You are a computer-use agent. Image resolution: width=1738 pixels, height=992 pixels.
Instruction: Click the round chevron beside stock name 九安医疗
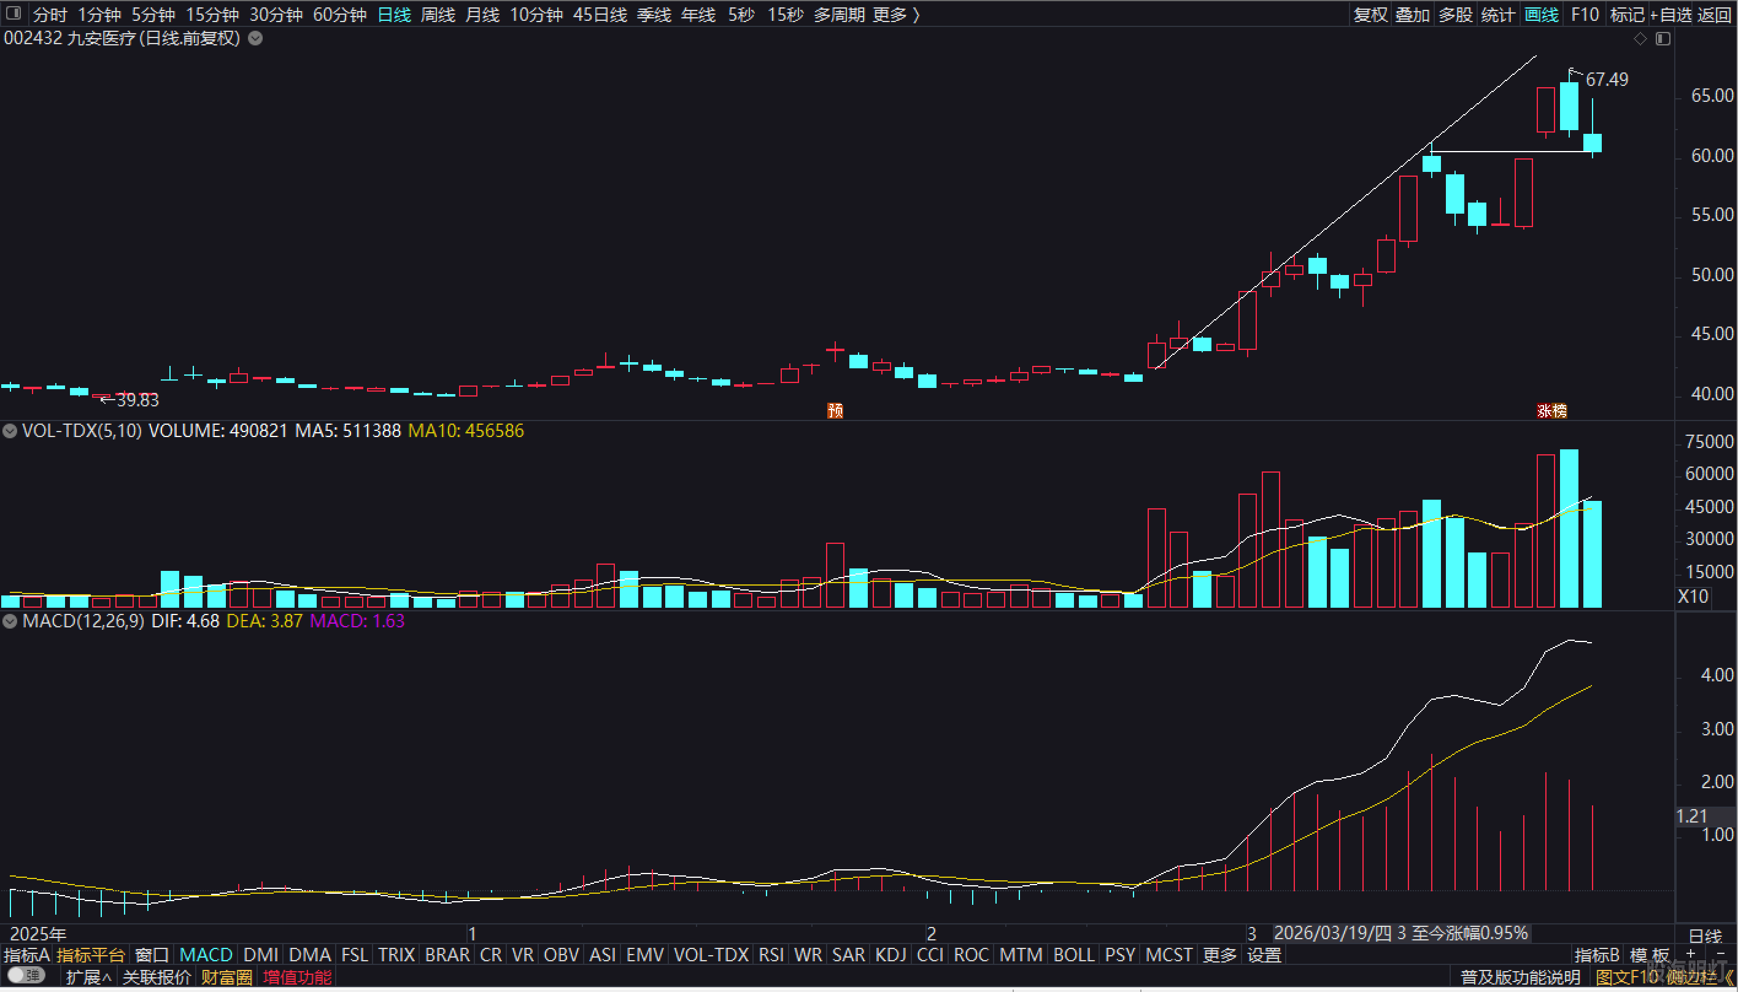coord(255,38)
